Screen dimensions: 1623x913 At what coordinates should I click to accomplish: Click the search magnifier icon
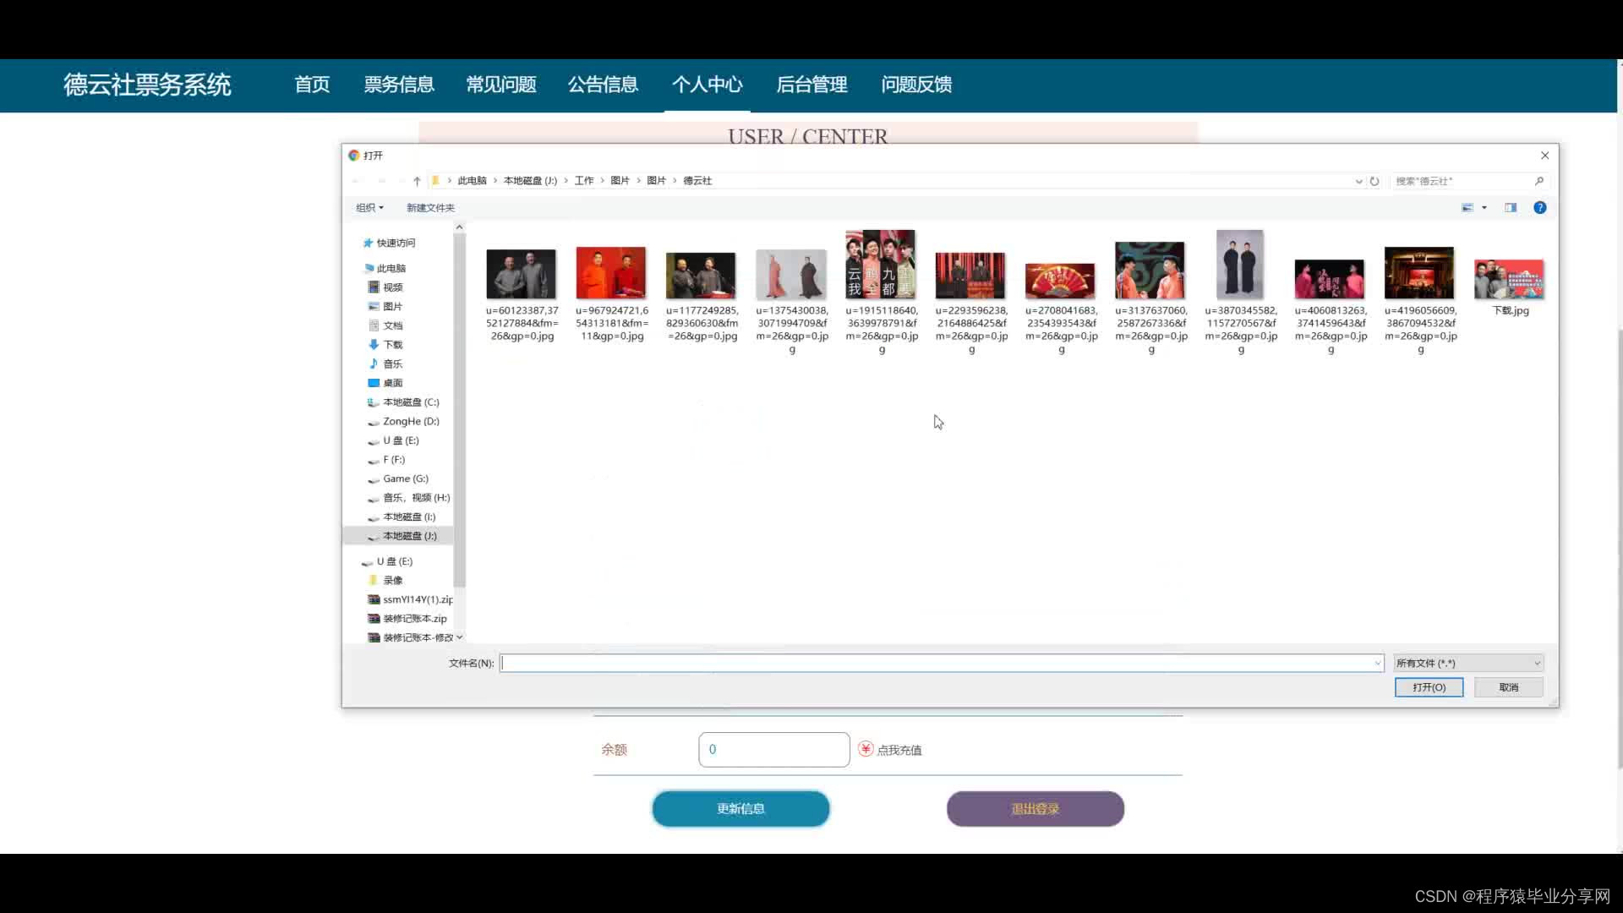[x=1538, y=181]
